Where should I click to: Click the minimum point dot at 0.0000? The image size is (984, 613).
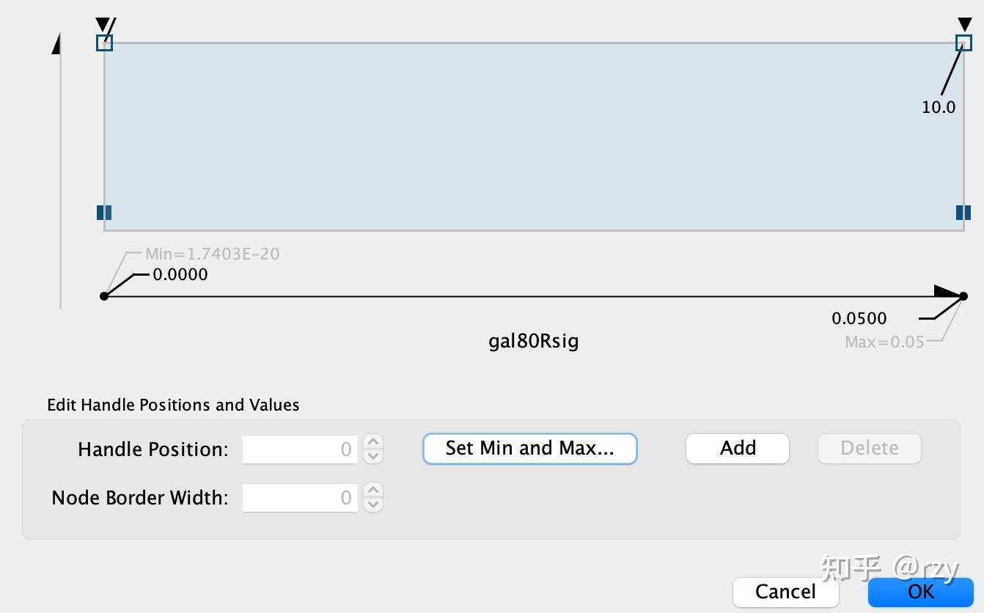104,296
